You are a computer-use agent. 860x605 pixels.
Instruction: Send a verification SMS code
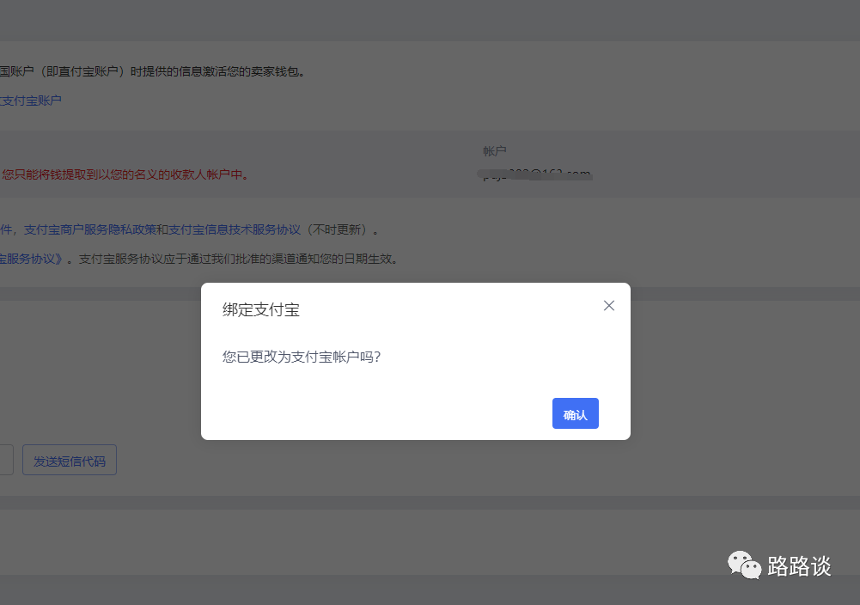click(69, 460)
